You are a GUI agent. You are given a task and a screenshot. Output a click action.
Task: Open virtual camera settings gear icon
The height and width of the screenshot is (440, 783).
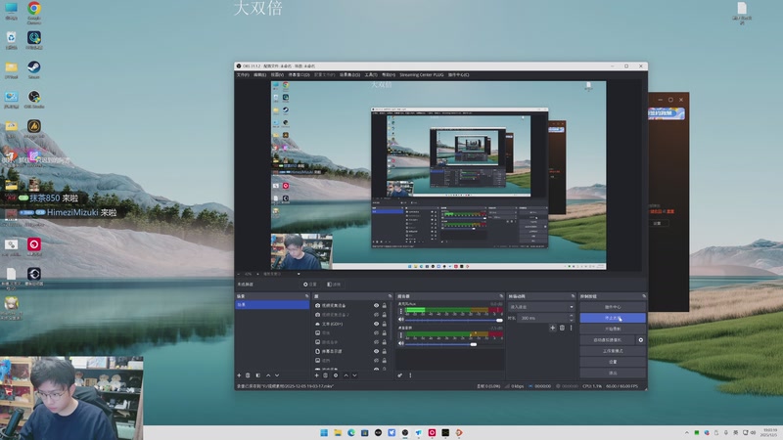click(641, 340)
